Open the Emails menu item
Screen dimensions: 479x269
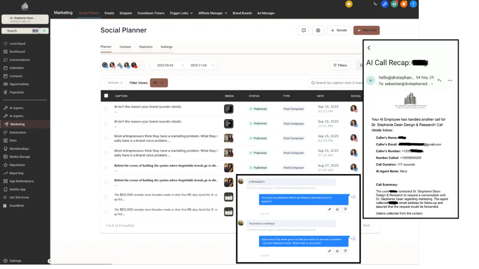click(x=109, y=13)
